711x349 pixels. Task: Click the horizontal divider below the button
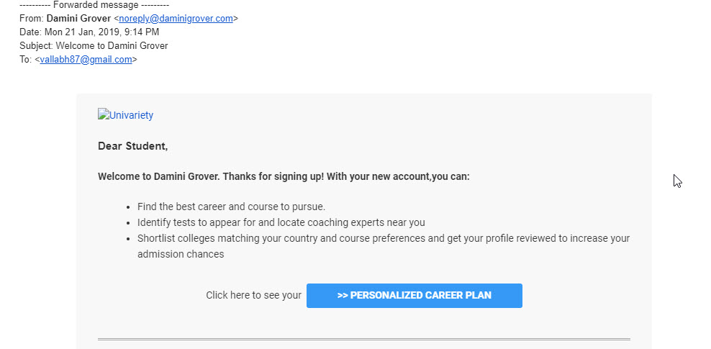tap(364, 339)
